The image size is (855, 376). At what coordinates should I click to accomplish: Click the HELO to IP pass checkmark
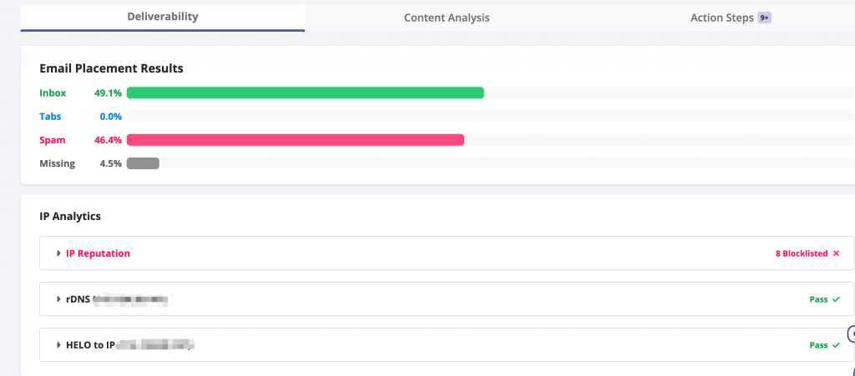[x=836, y=345]
